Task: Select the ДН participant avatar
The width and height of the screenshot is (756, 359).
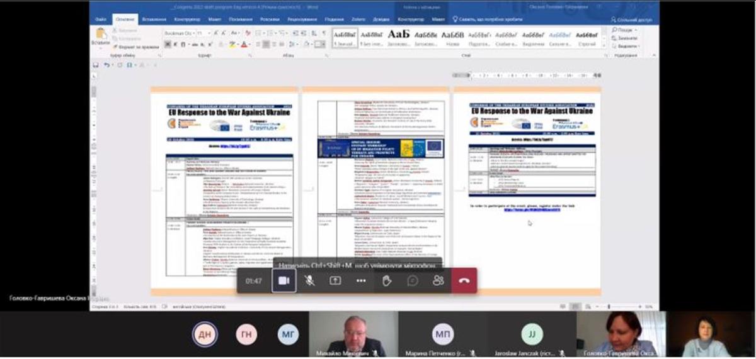Action: (x=206, y=334)
